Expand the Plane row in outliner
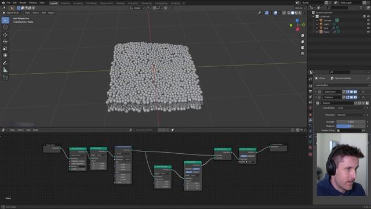This screenshot has width=371, height=209. [x=317, y=32]
